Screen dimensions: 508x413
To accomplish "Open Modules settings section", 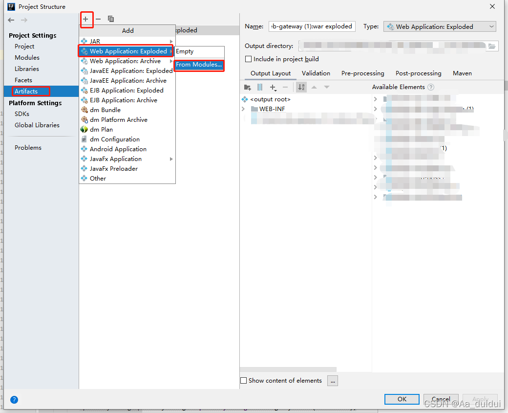I will pos(27,57).
